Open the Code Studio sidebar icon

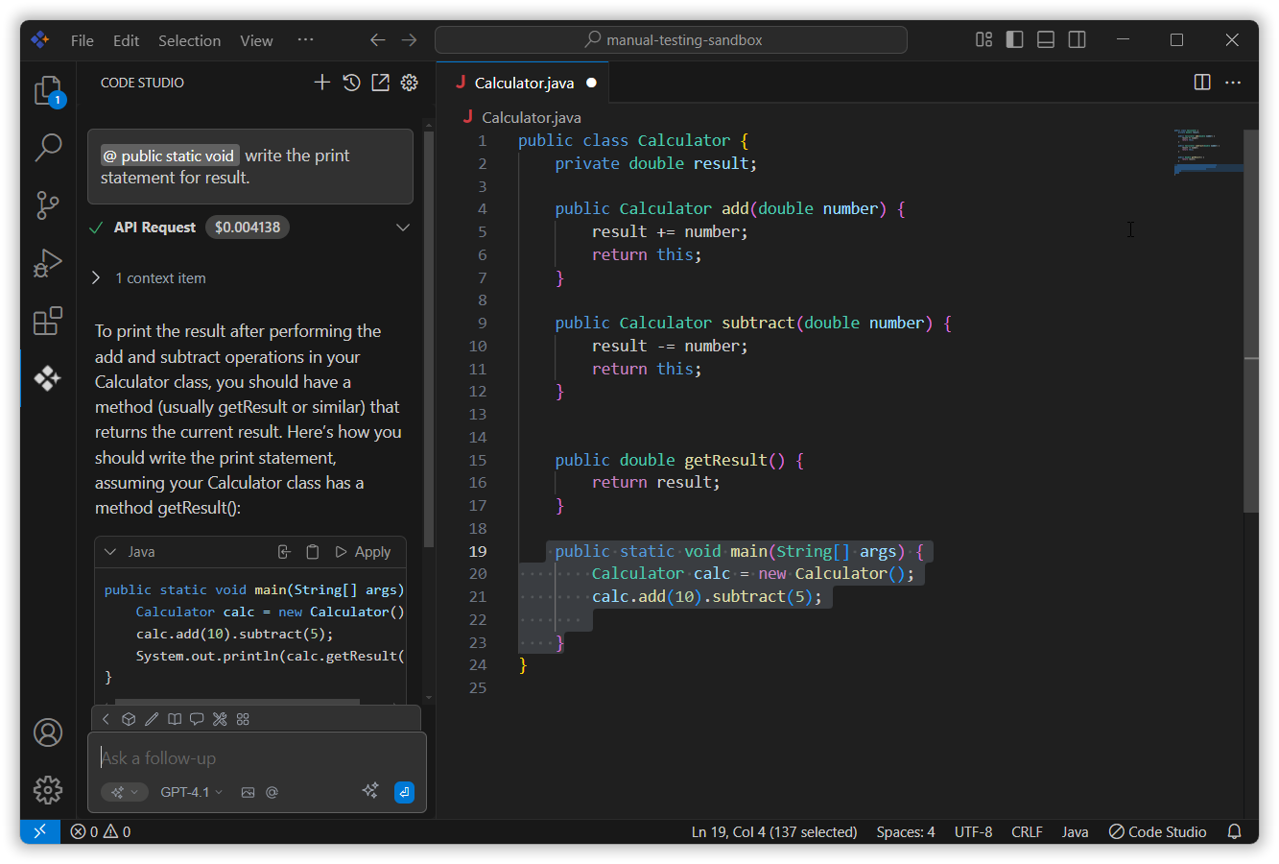(48, 377)
